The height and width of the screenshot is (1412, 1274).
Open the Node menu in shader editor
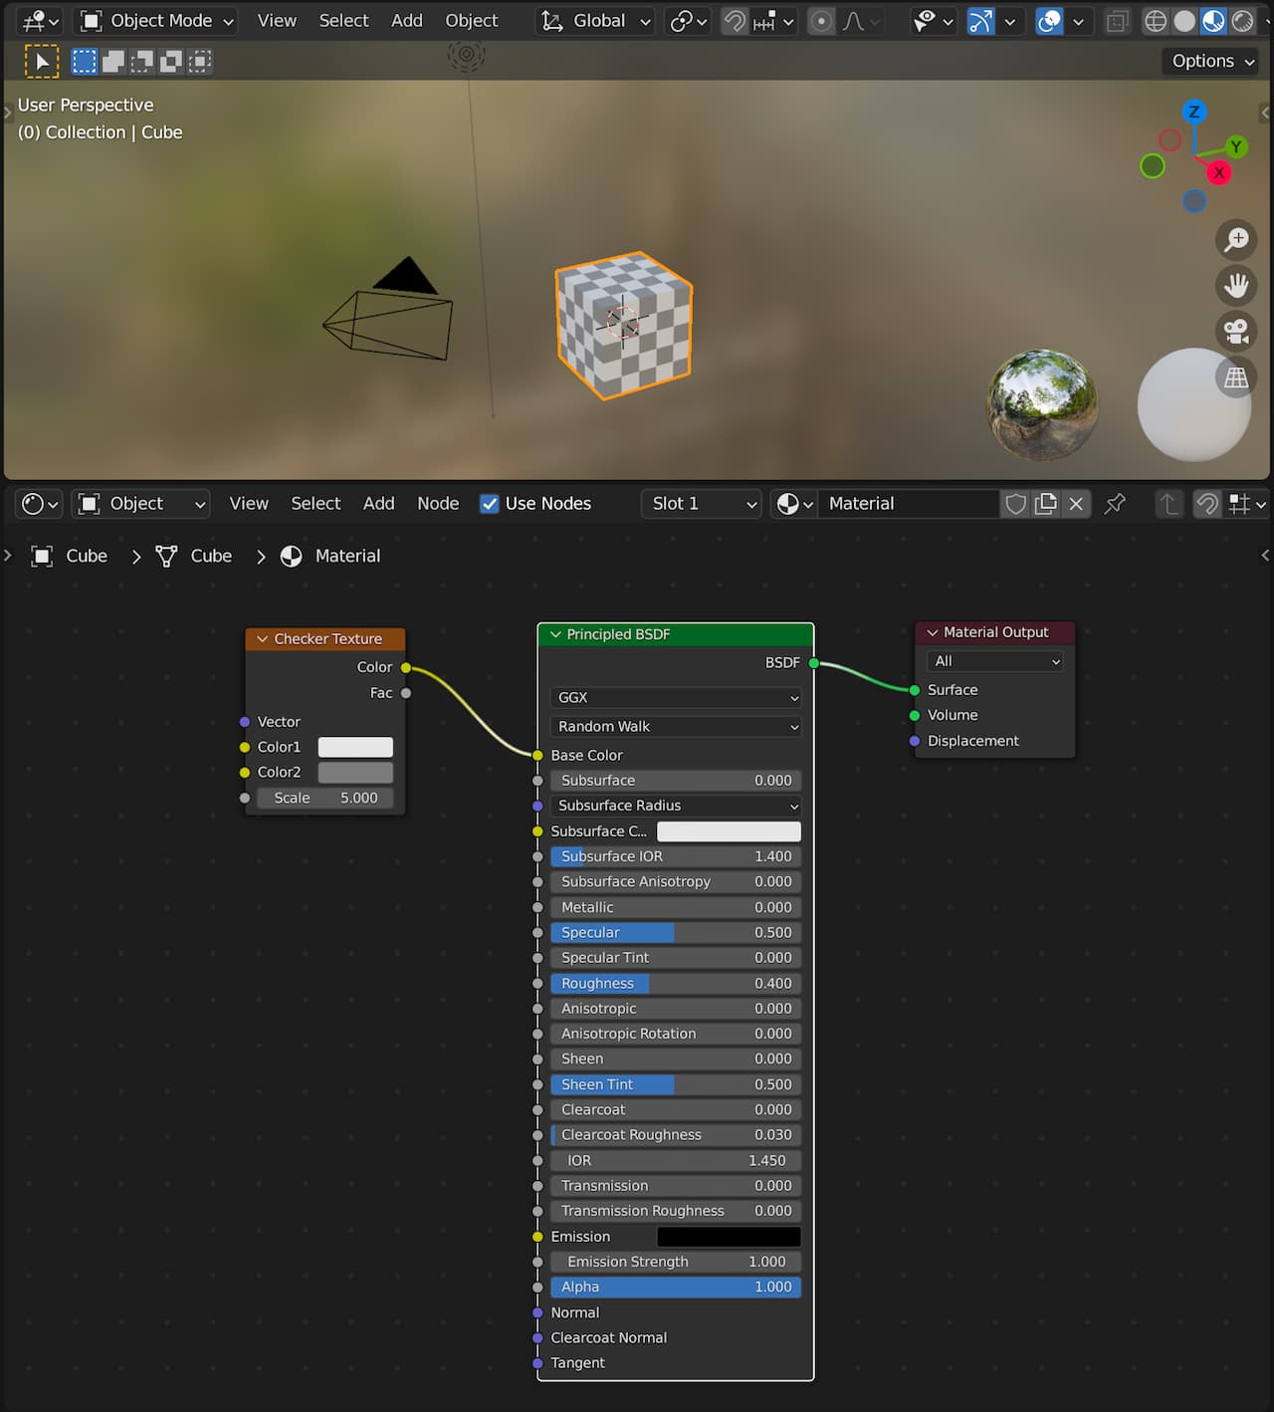tap(438, 504)
